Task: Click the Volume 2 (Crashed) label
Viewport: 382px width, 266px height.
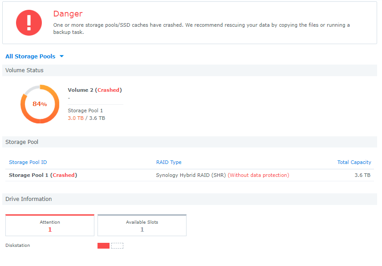Action: click(95, 90)
